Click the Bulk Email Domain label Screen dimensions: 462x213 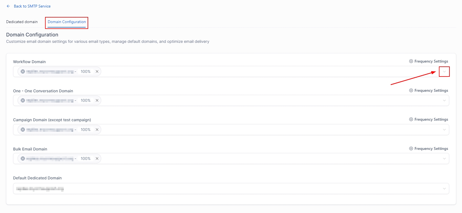click(30, 149)
